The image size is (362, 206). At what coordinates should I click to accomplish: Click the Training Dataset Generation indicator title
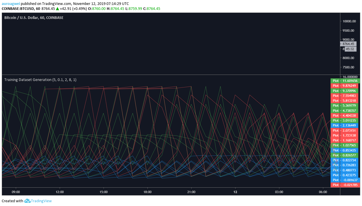pyautogui.click(x=40, y=80)
